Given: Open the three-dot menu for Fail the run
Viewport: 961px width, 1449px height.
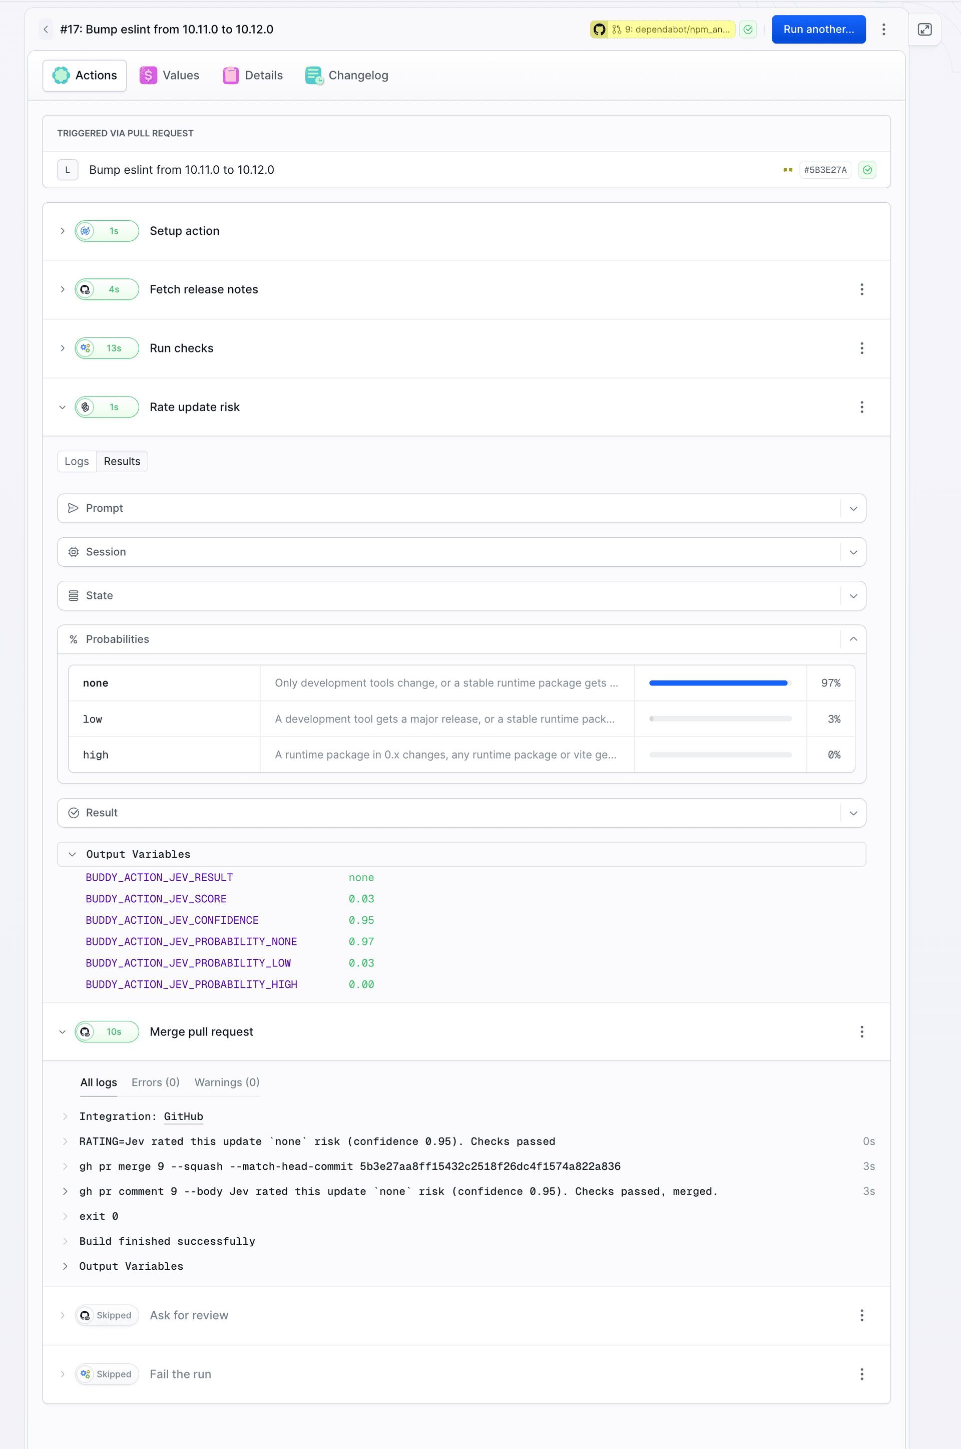Looking at the screenshot, I should [x=861, y=1374].
